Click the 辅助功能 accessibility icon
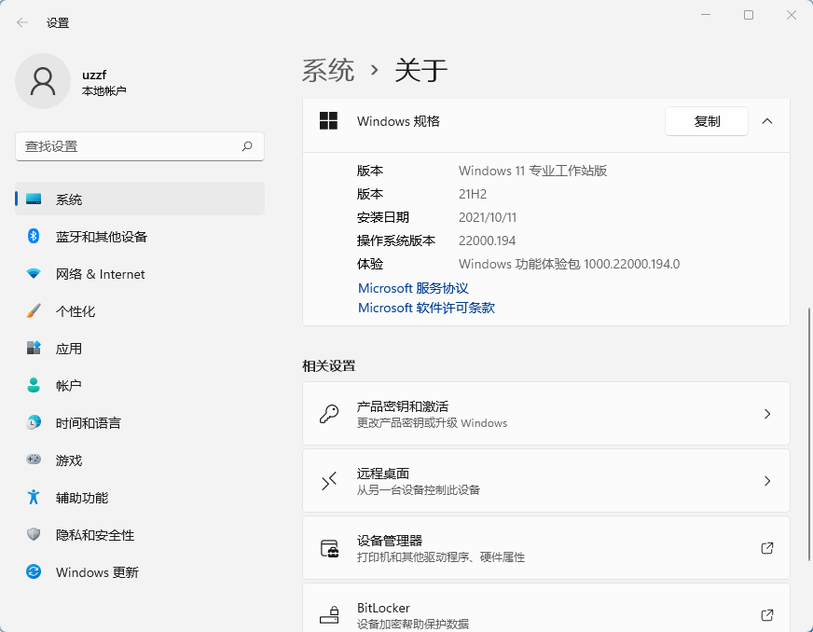This screenshot has height=632, width=813. [34, 498]
